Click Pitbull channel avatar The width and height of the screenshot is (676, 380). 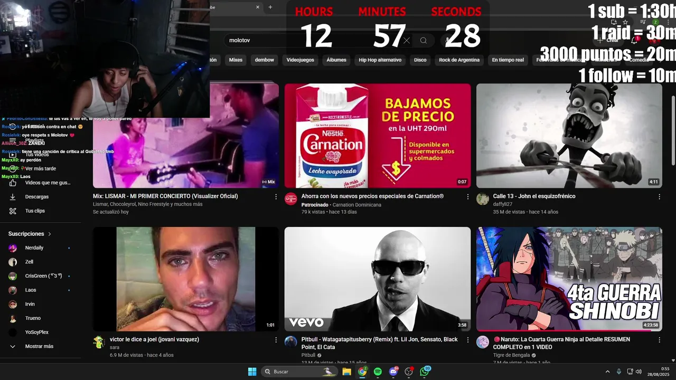coord(291,342)
